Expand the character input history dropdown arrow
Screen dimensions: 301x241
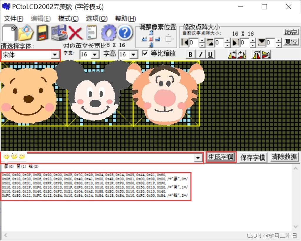click(198, 158)
